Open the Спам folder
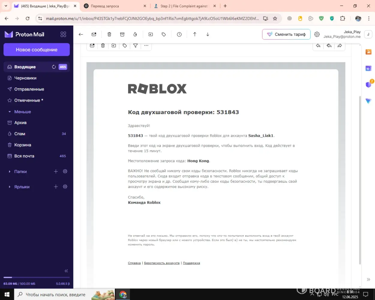Image resolution: width=375 pixels, height=300 pixels. pos(20,134)
